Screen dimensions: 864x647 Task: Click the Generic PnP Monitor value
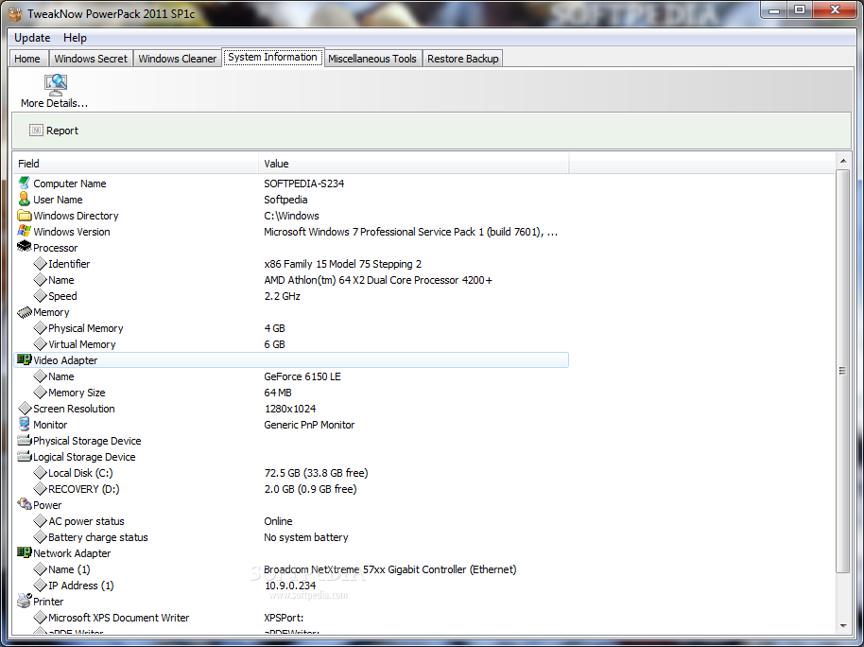click(309, 425)
